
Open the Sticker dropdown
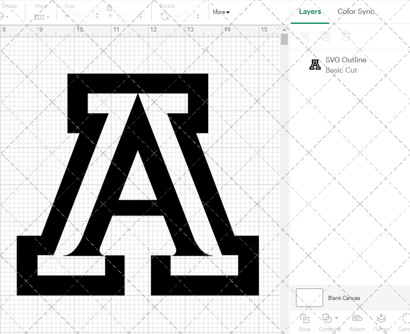(x=7, y=16)
